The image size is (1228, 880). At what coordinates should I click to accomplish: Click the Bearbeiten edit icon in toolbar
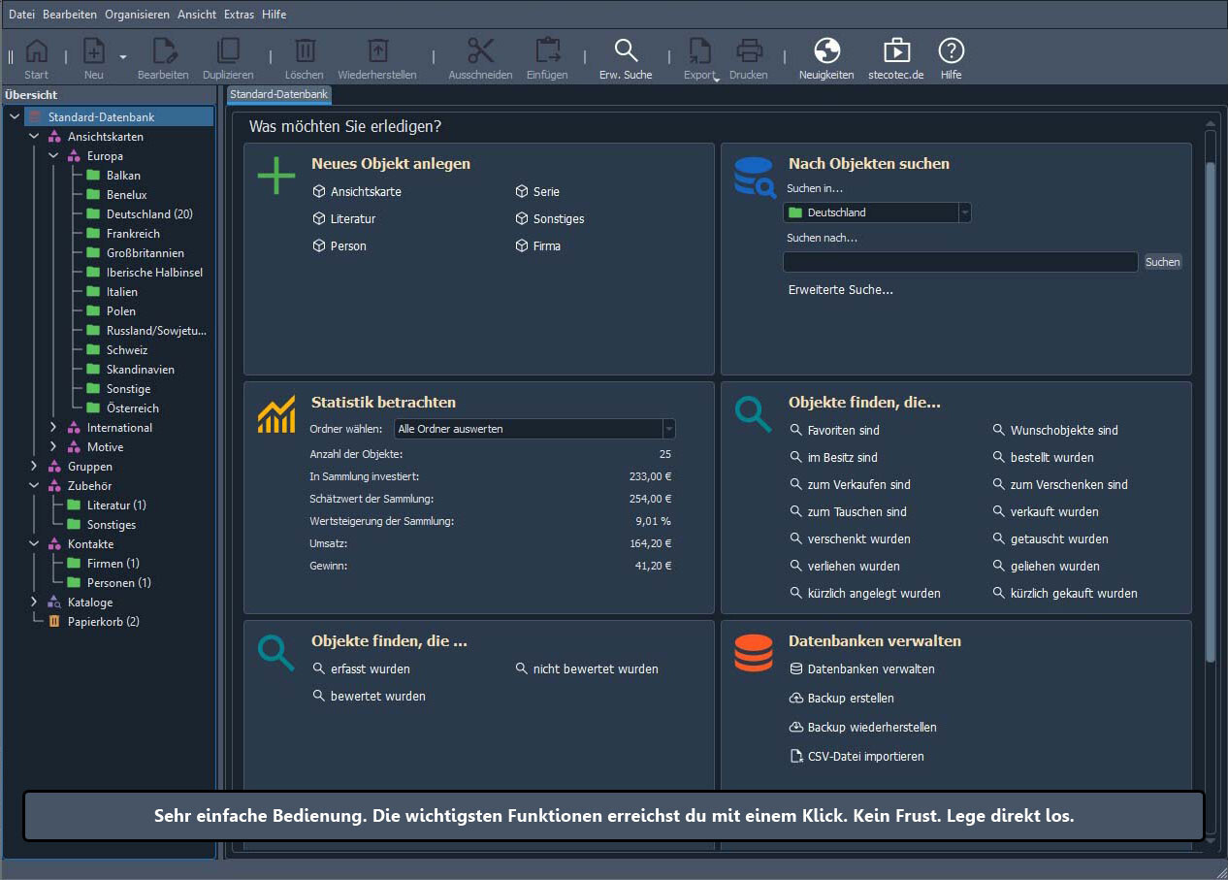coord(163,51)
